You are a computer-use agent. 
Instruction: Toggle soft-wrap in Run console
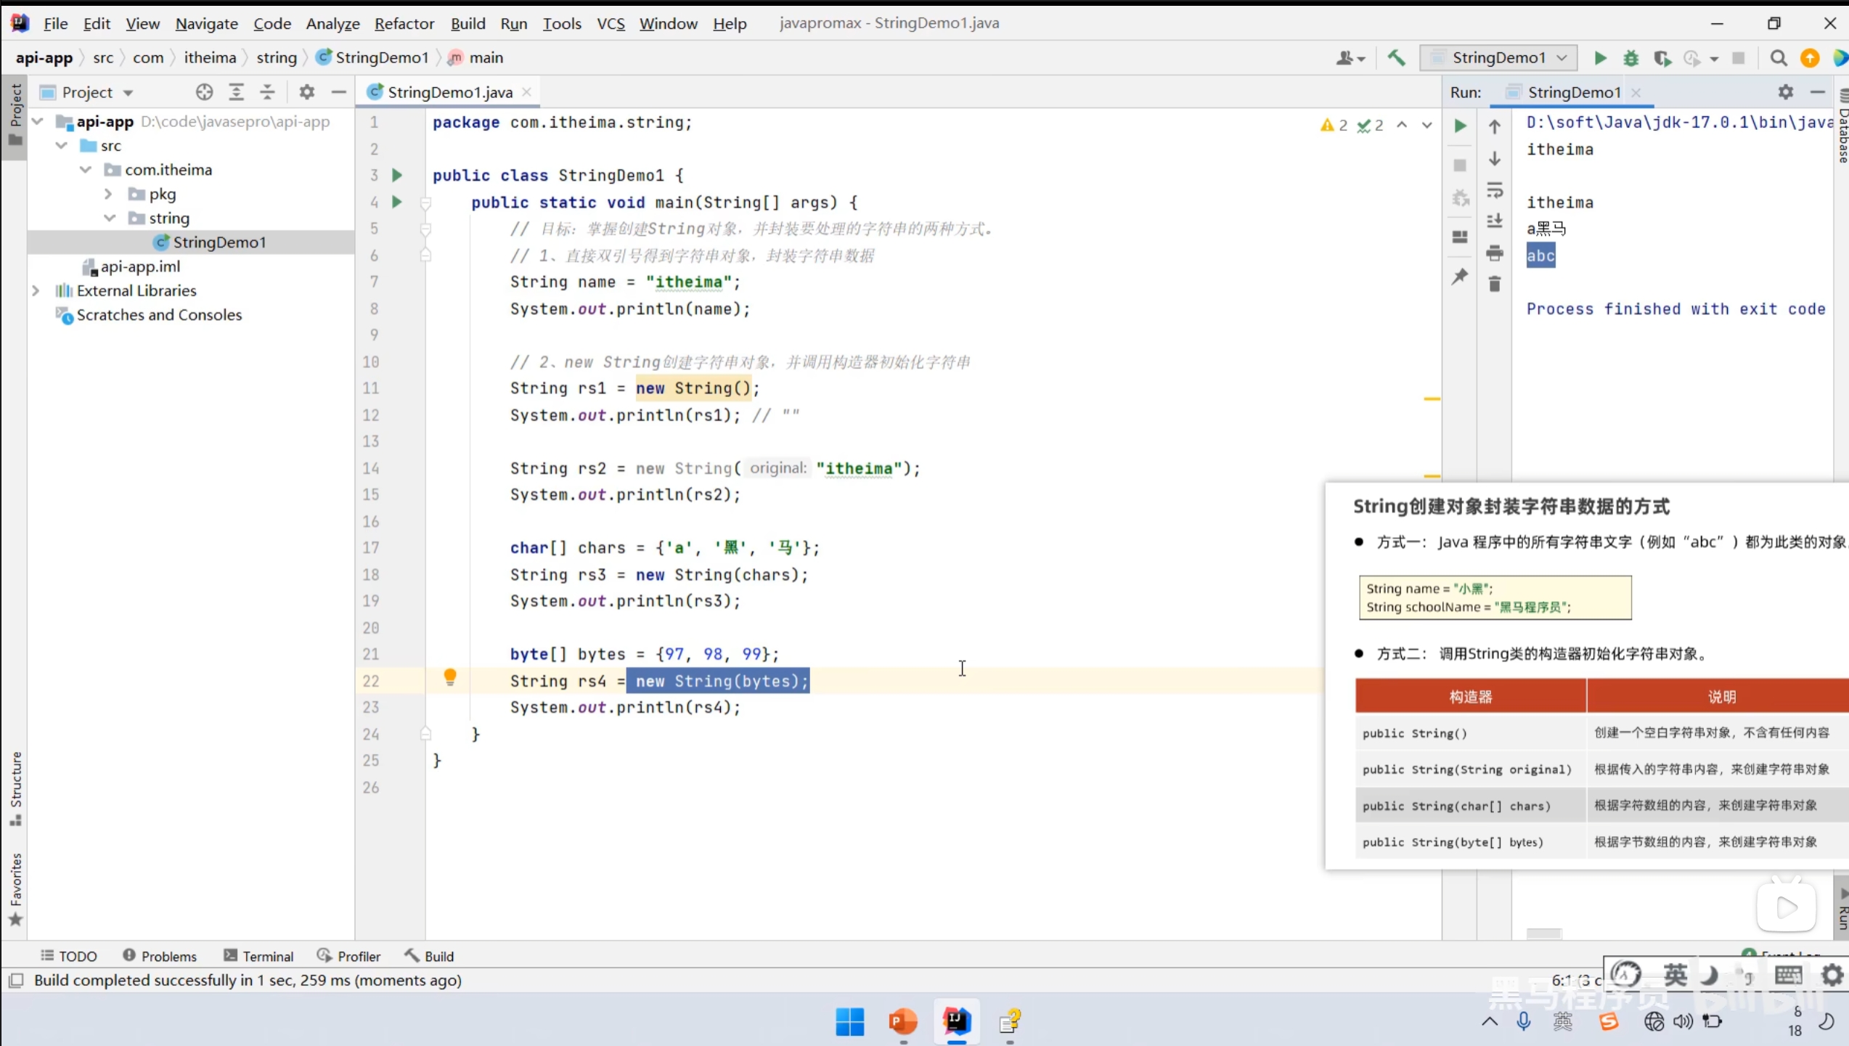(1494, 190)
